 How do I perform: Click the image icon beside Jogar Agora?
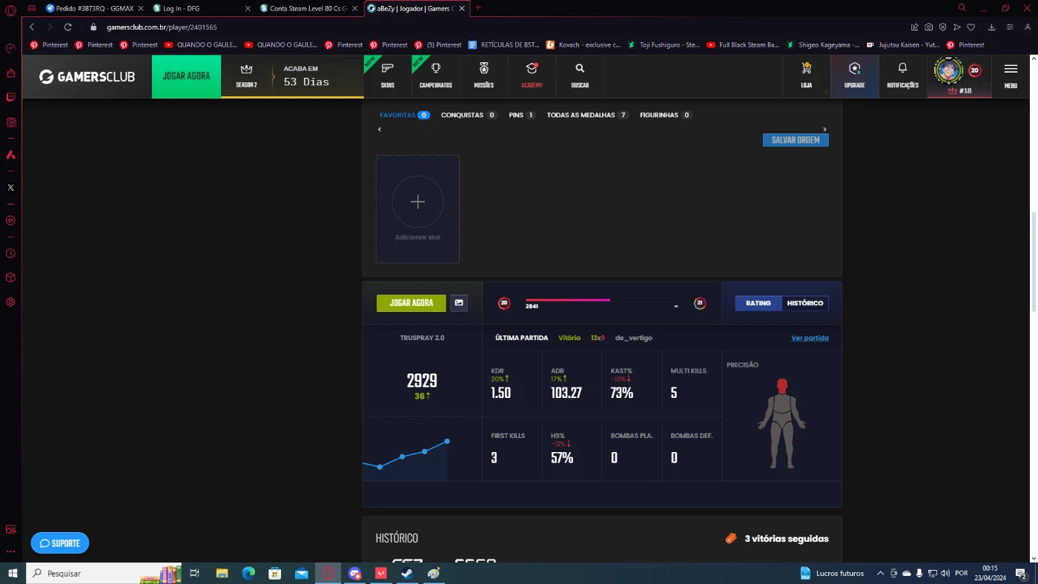(459, 303)
